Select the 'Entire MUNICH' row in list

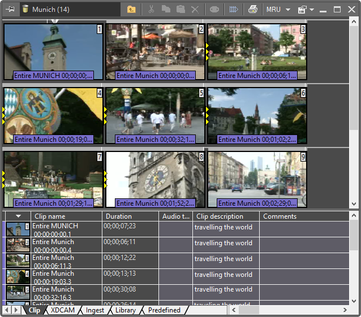[x=177, y=229]
